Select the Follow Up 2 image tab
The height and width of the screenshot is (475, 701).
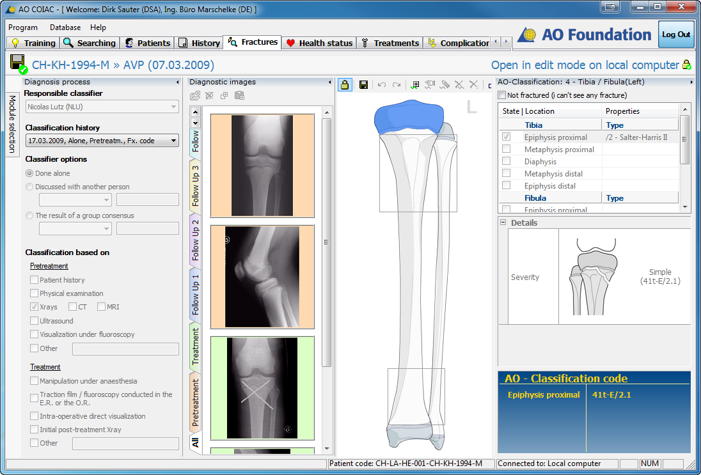click(x=195, y=240)
